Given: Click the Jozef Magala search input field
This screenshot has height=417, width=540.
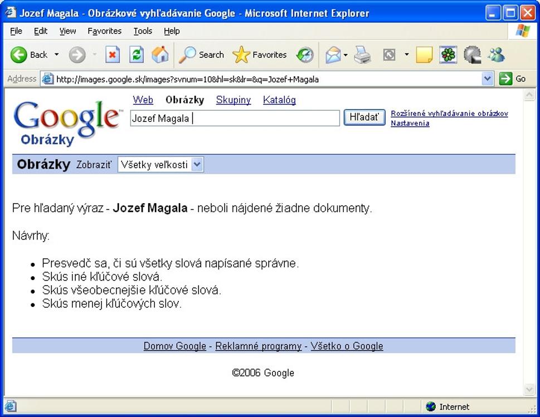Looking at the screenshot, I should pos(235,118).
